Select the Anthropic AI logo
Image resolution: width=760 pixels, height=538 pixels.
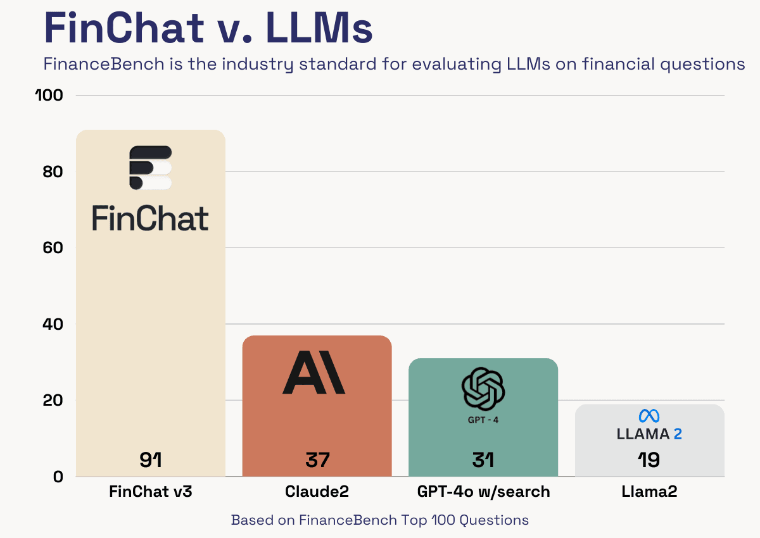click(314, 373)
